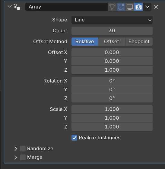The width and height of the screenshot is (165, 169).
Task: Expand the Merge subpanel arrow
Action: coord(16,157)
